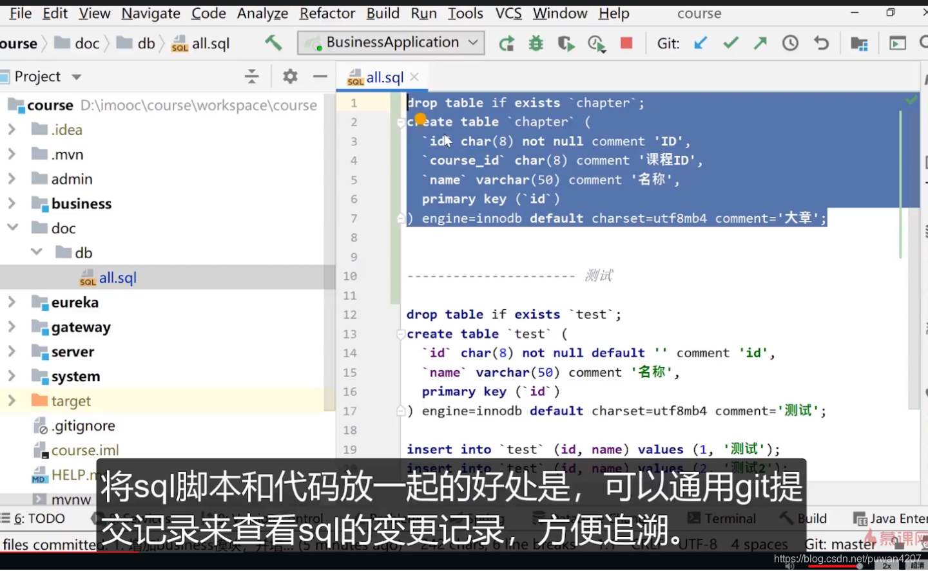The height and width of the screenshot is (571, 928).
Task: Expand the target folder
Action: (12, 401)
